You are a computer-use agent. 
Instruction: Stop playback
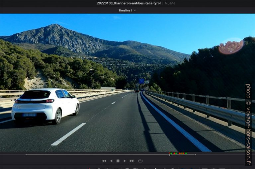tap(118, 161)
